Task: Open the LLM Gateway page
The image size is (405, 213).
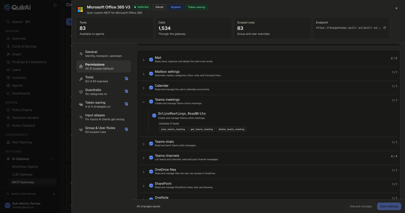Action: (x=22, y=174)
